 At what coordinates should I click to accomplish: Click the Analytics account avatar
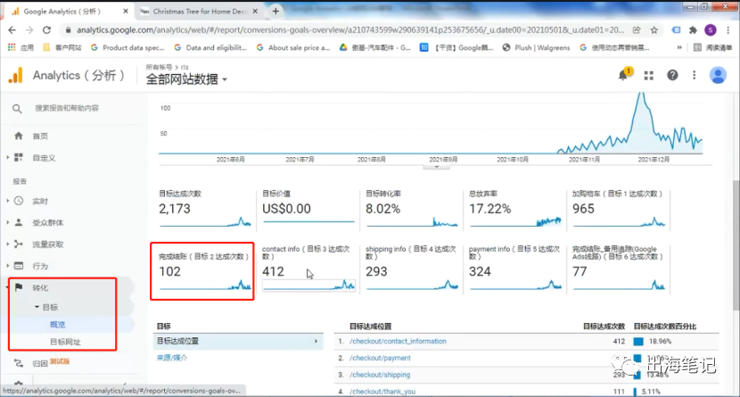(x=718, y=75)
